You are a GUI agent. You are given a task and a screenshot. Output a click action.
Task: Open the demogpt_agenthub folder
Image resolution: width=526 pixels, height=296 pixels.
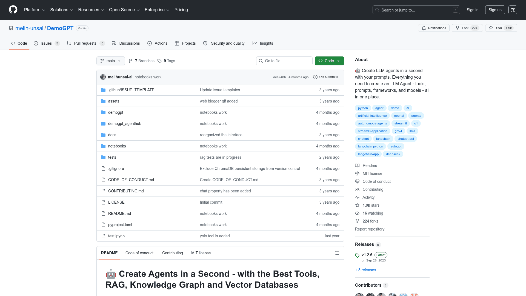coord(125,124)
